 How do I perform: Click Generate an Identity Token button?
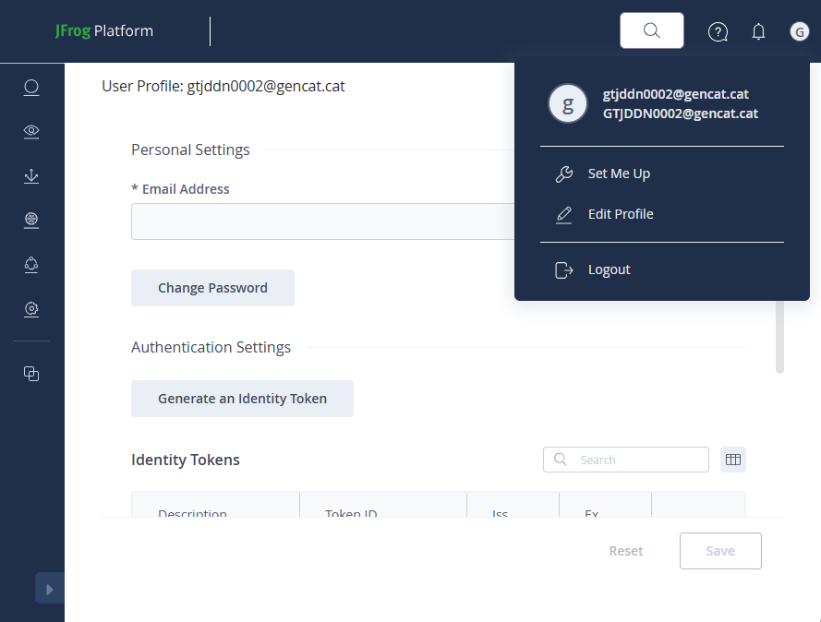[x=242, y=399]
